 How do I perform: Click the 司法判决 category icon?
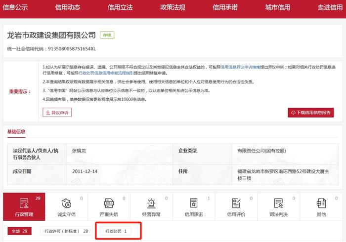(x=278, y=203)
